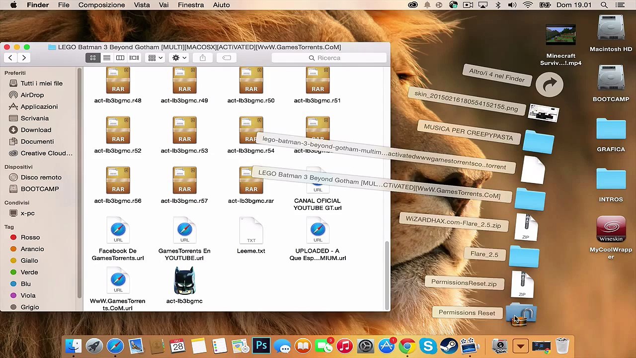Click the Finder back arrow button
This screenshot has height=358, width=636.
(10, 58)
